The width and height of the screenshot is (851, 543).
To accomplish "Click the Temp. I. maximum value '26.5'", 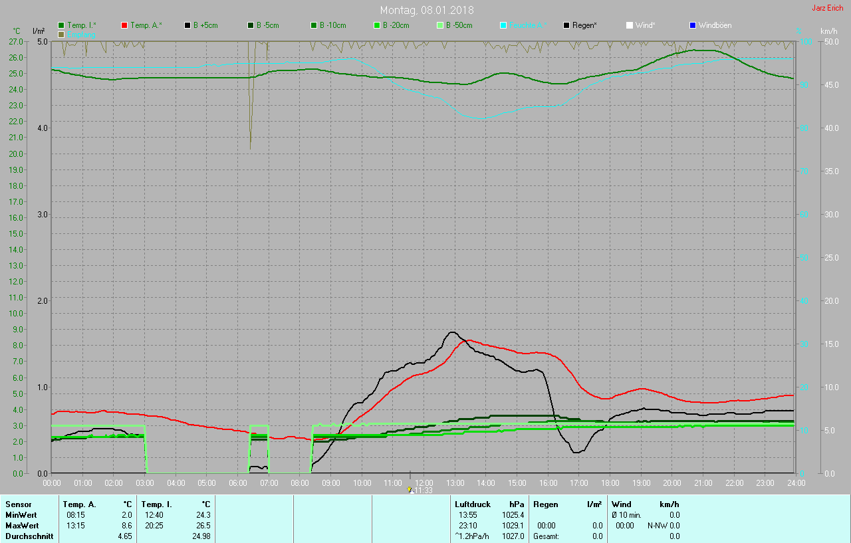I will [203, 526].
